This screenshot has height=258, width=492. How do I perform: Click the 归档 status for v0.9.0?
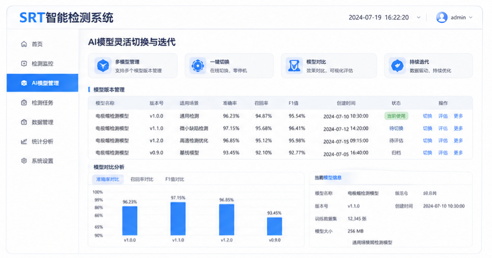396,153
